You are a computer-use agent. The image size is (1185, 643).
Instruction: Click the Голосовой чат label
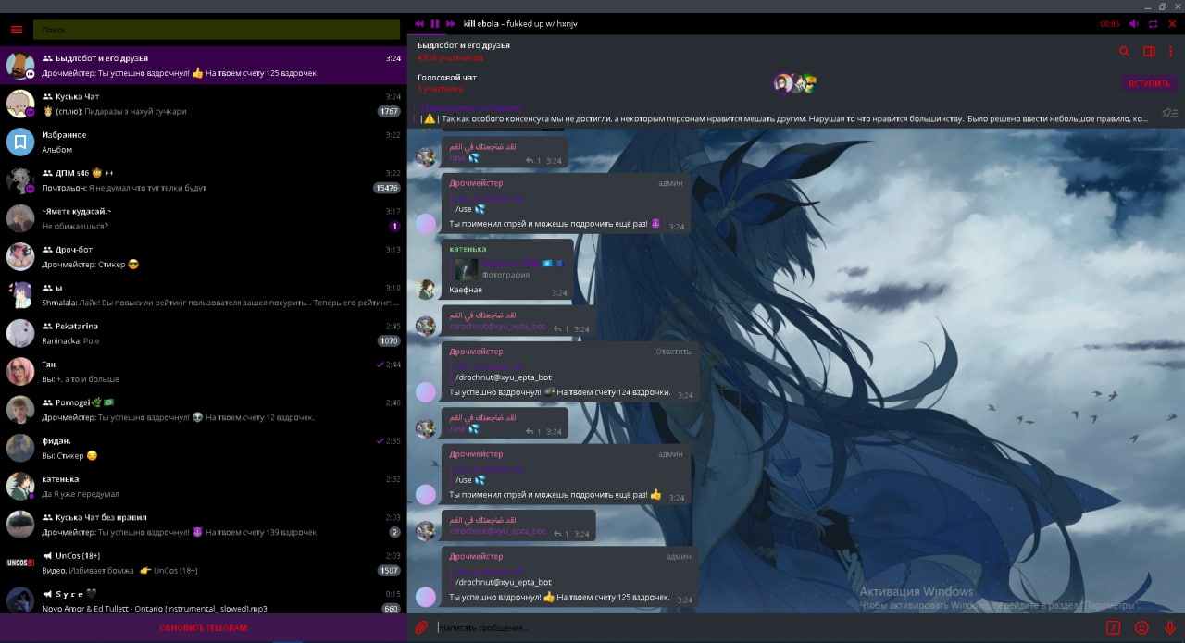(x=447, y=78)
